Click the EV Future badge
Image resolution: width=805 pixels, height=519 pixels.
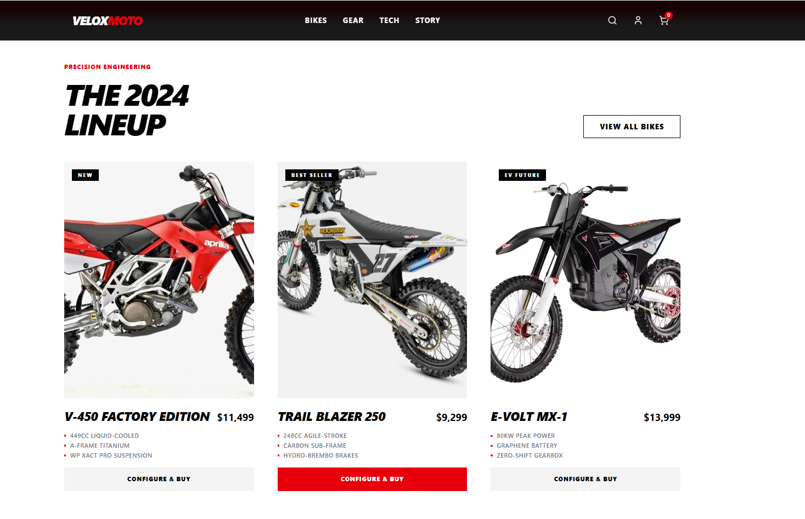click(522, 175)
